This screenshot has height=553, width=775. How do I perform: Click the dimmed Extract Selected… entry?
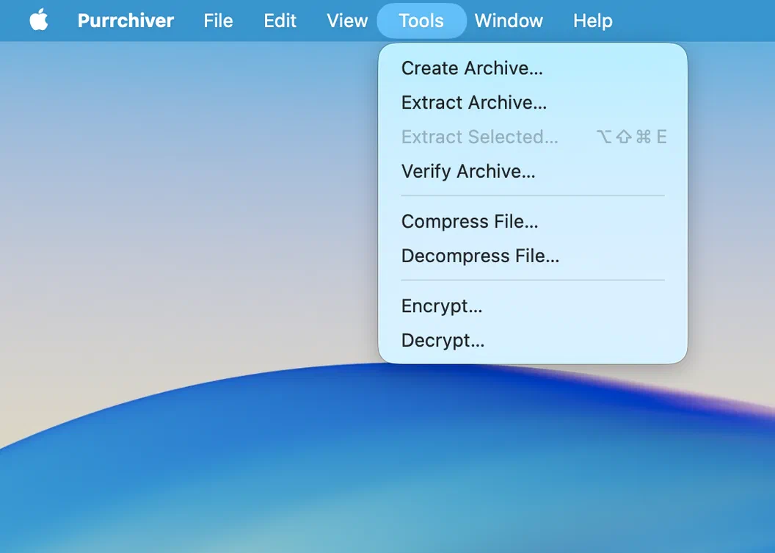(x=533, y=137)
